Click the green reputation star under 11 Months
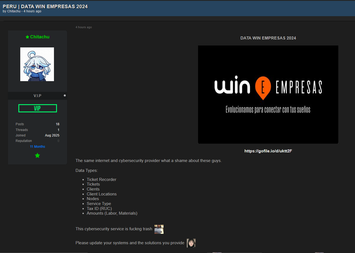This screenshot has width=355, height=253. coord(38,155)
